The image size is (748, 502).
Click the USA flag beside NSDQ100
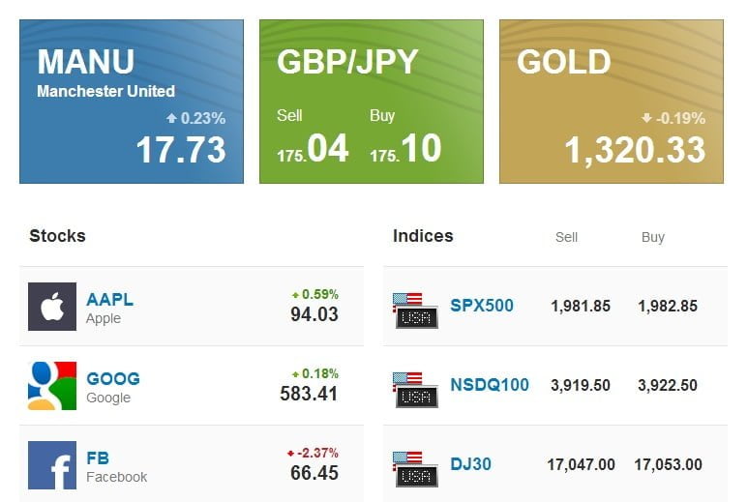tap(415, 389)
